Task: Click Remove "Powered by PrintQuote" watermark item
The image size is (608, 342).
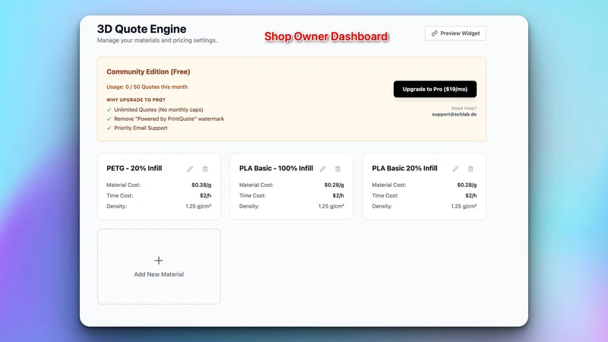Action: [169, 119]
